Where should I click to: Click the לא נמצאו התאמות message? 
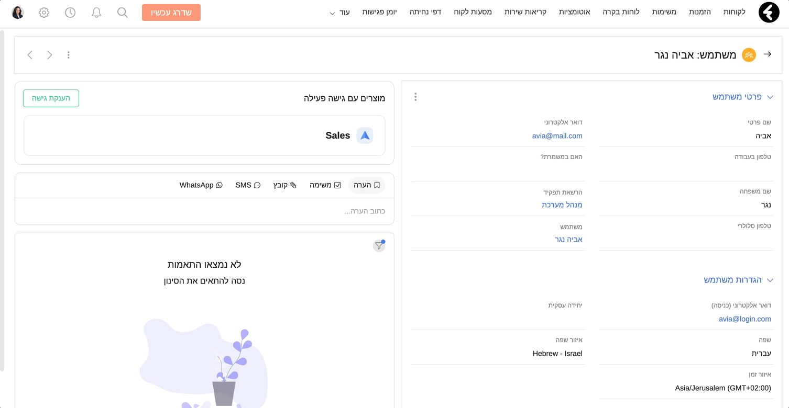204,265
